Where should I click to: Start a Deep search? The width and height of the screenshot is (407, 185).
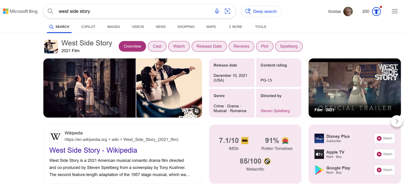point(261,11)
